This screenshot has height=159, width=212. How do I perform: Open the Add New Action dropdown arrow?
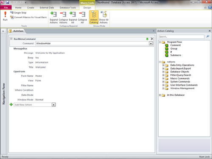tap(54, 105)
